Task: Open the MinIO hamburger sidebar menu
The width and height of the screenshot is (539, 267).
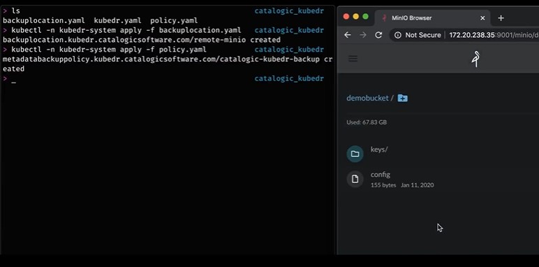Action: click(x=353, y=59)
